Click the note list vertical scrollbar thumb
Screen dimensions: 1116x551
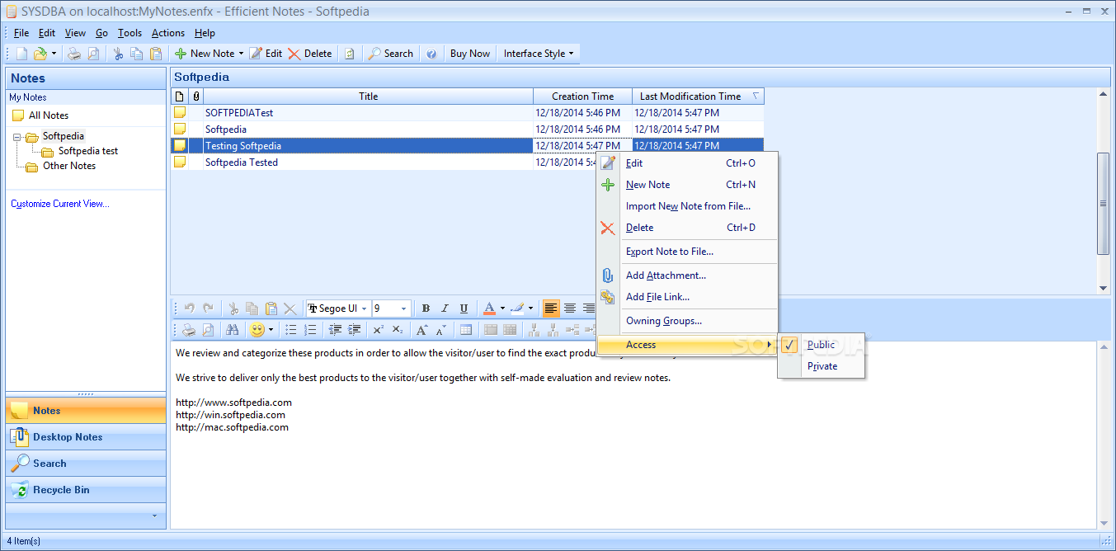click(x=1103, y=204)
